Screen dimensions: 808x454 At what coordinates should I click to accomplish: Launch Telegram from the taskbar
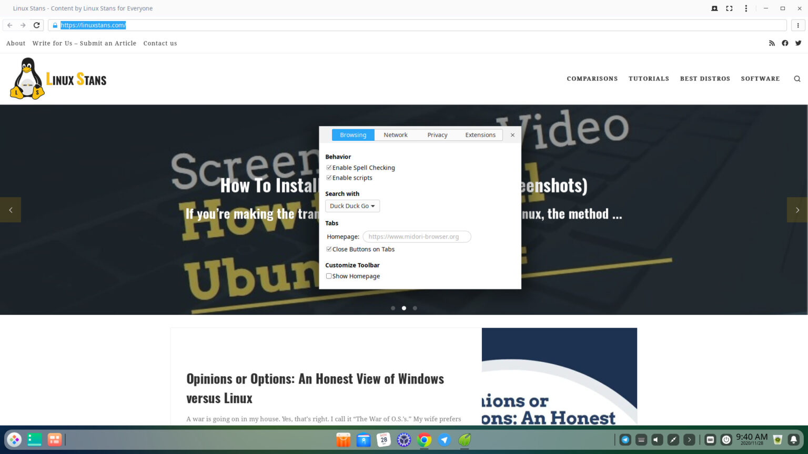click(x=444, y=440)
